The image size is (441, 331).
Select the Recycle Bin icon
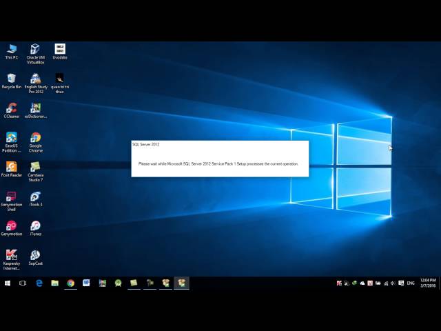[12, 81]
